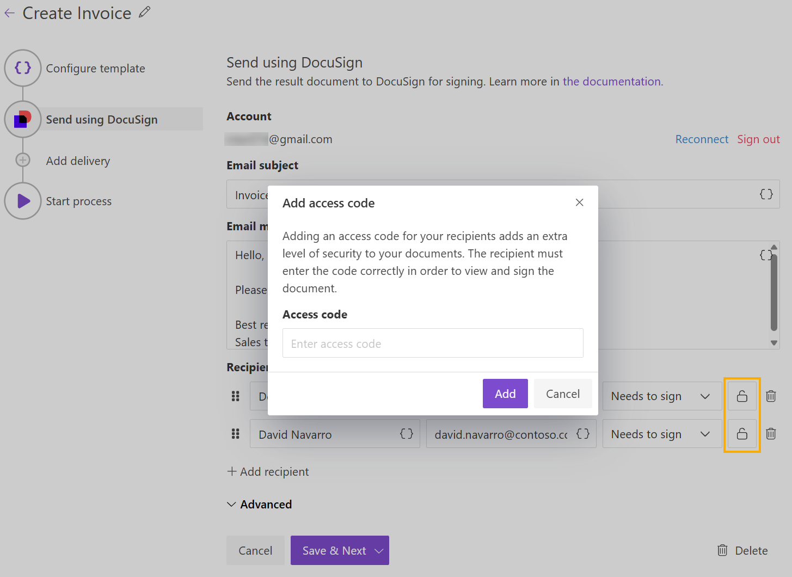Insert token in Email subject field
This screenshot has width=792, height=577.
766,194
